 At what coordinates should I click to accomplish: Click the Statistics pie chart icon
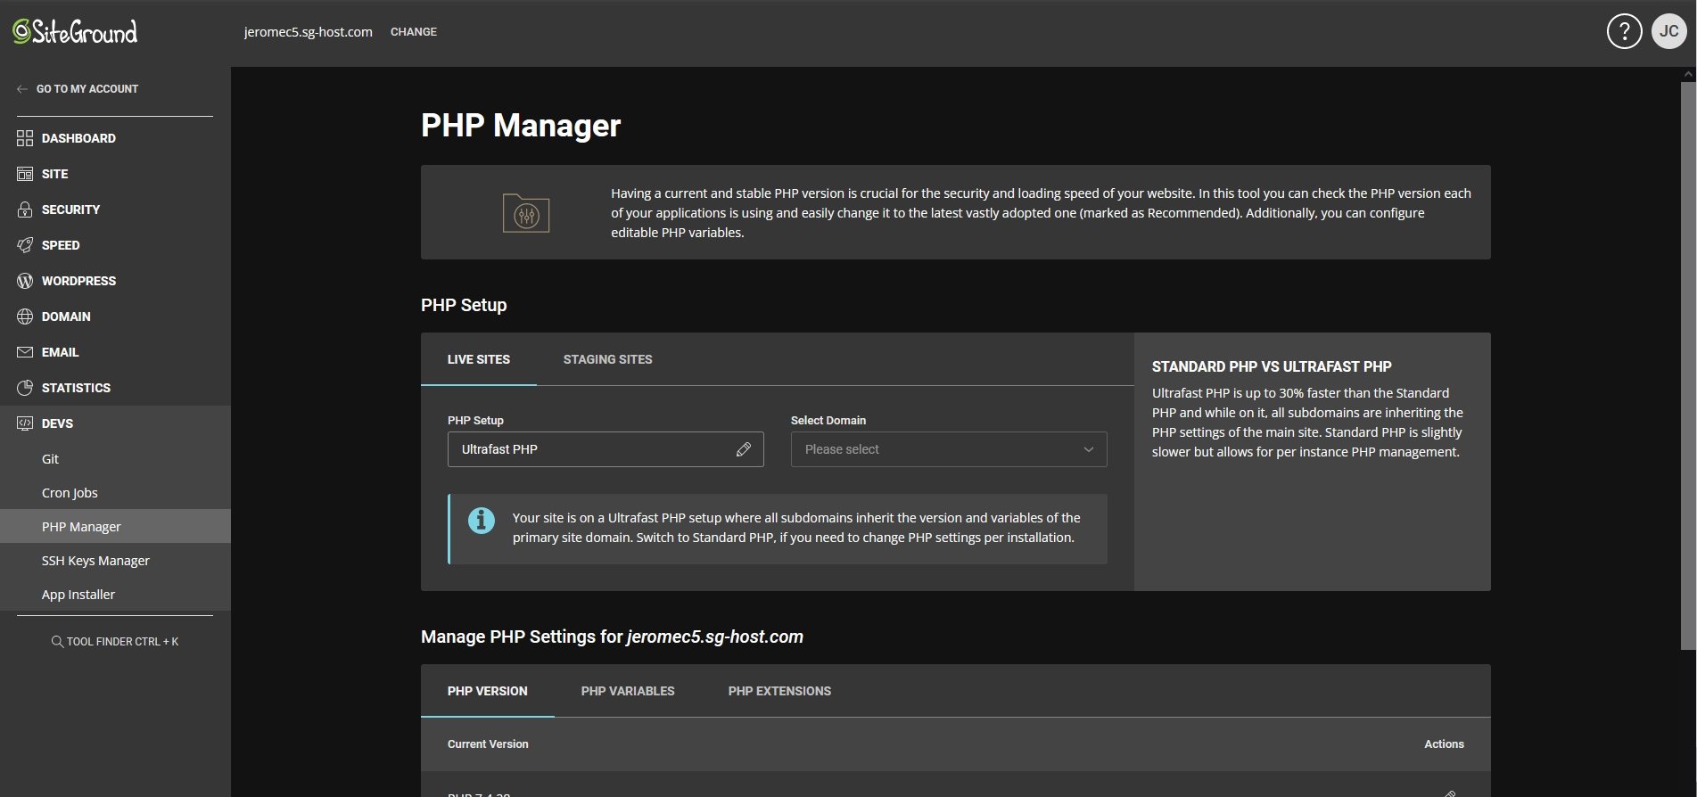pyautogui.click(x=25, y=388)
